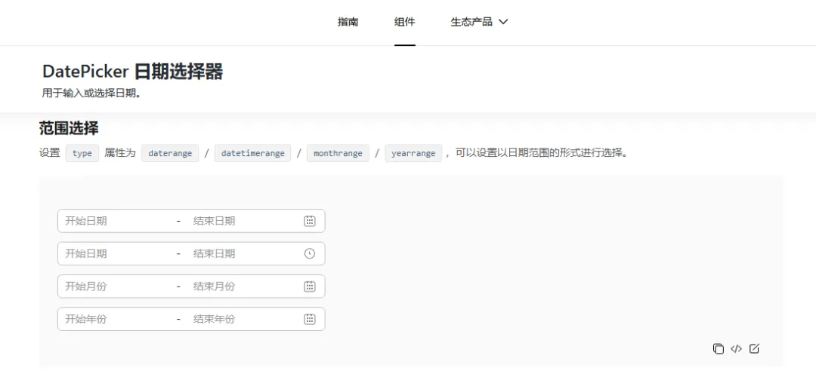
Task: Click the 结束年份 end year field
Action: tap(243, 319)
